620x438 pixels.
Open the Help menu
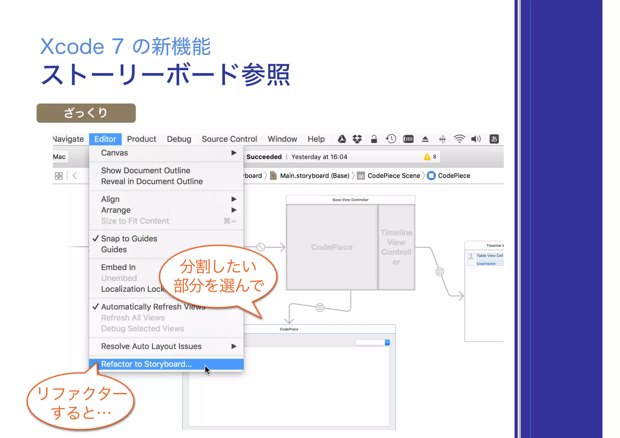click(316, 139)
